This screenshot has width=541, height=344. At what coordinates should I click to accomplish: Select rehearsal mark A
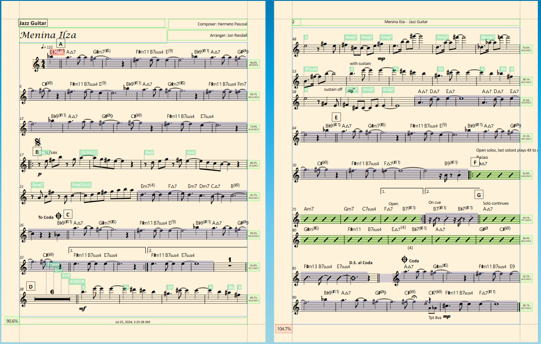tap(61, 44)
